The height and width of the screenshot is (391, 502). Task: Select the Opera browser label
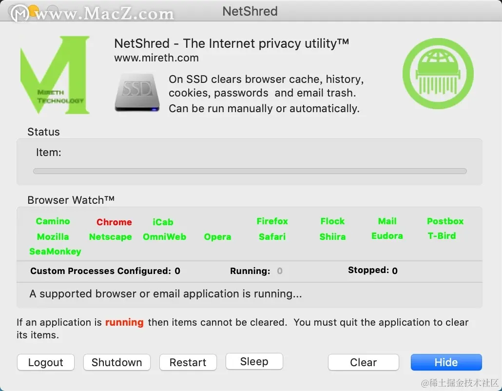(x=217, y=236)
